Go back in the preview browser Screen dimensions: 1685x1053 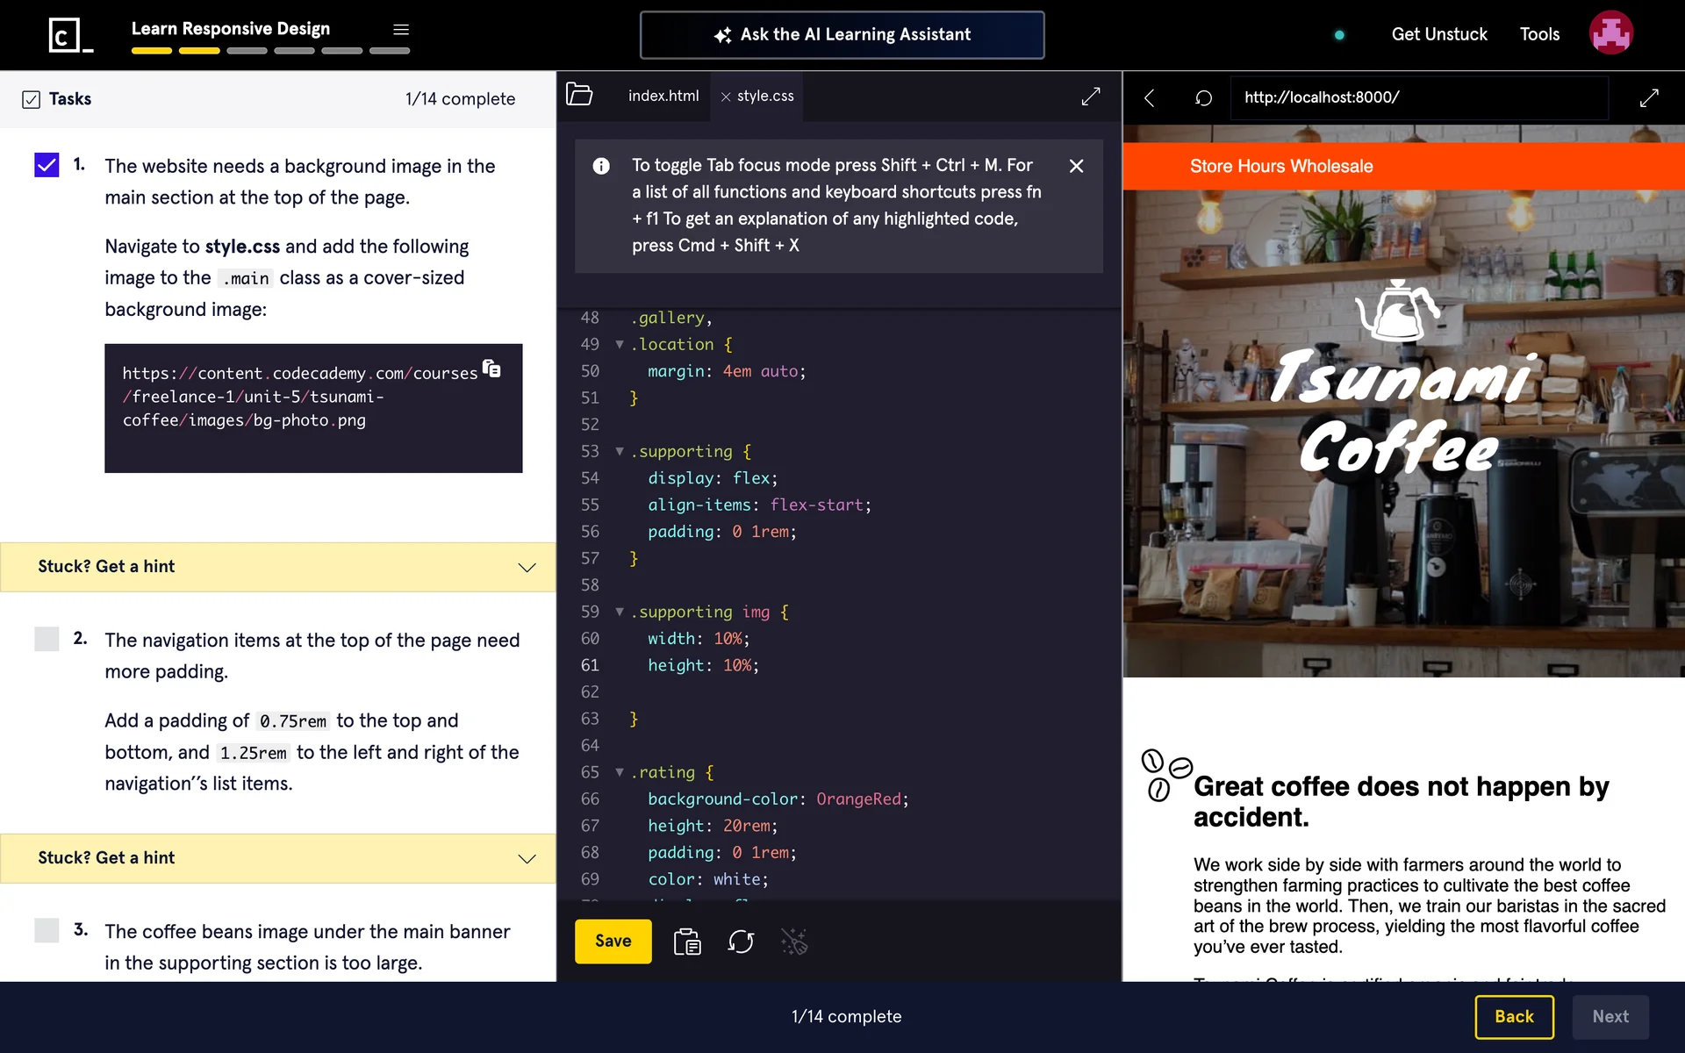click(x=1150, y=97)
